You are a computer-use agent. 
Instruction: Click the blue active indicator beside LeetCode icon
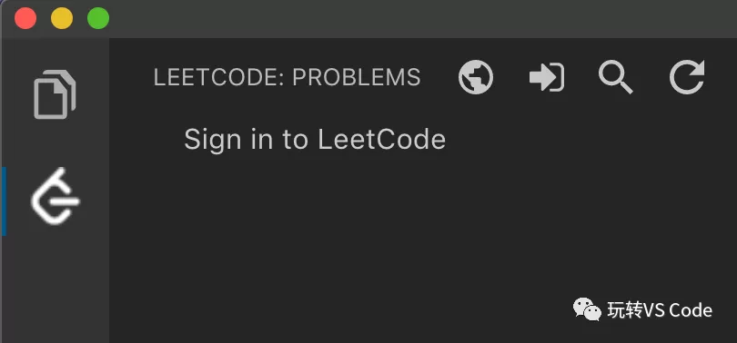click(4, 201)
